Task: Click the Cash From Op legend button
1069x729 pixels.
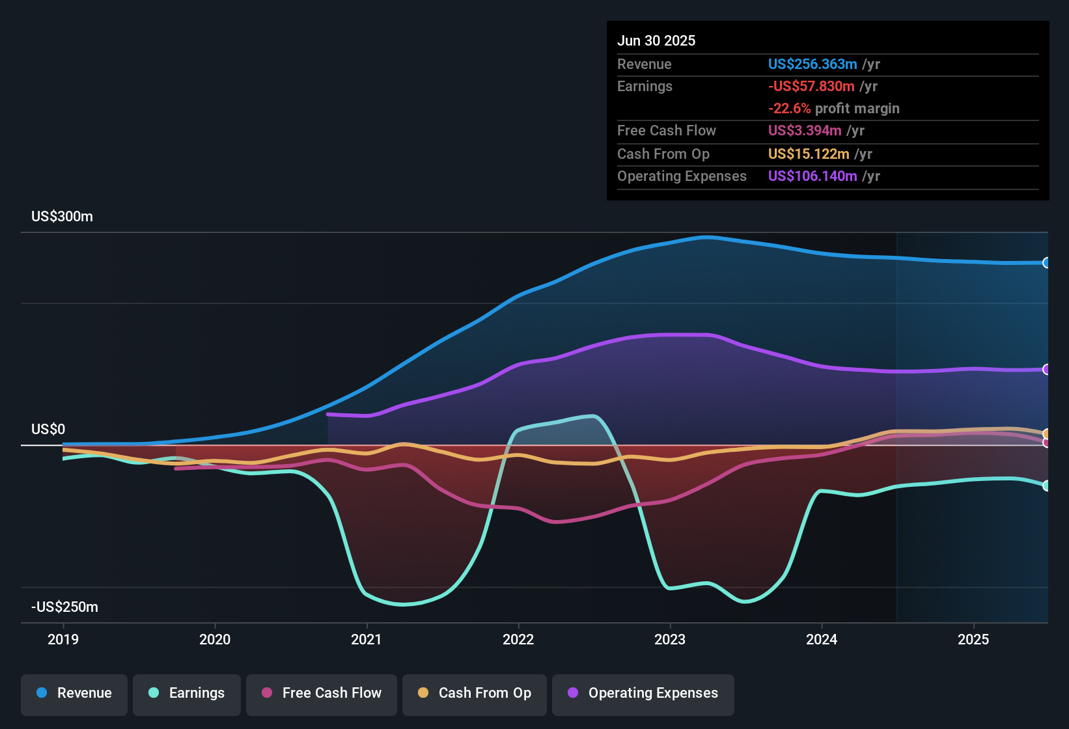Action: 474,693
